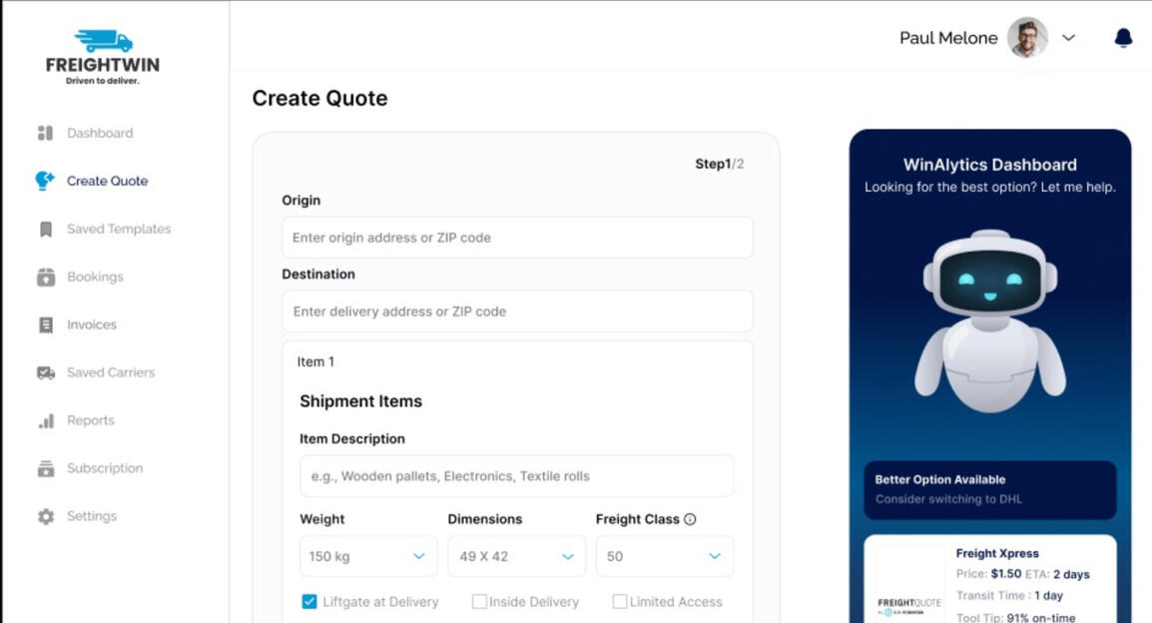The width and height of the screenshot is (1152, 623).
Task: Check the Limited Access option
Action: 620,601
